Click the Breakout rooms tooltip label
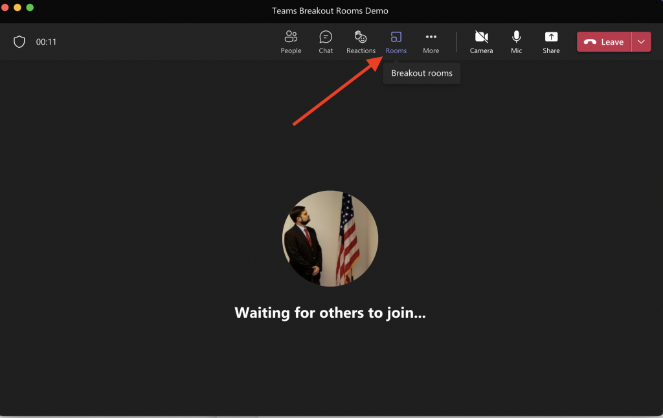 pyautogui.click(x=421, y=74)
